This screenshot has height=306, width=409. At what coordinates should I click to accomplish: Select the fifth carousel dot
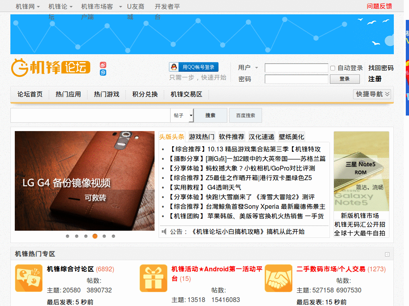click(104, 236)
